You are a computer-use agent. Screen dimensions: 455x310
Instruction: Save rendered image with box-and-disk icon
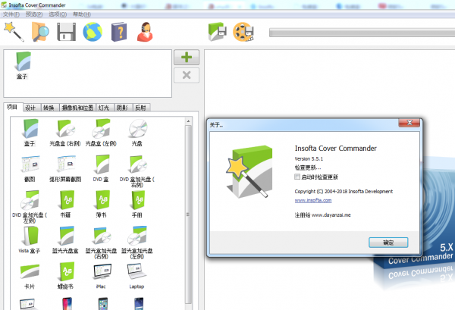tap(218, 32)
